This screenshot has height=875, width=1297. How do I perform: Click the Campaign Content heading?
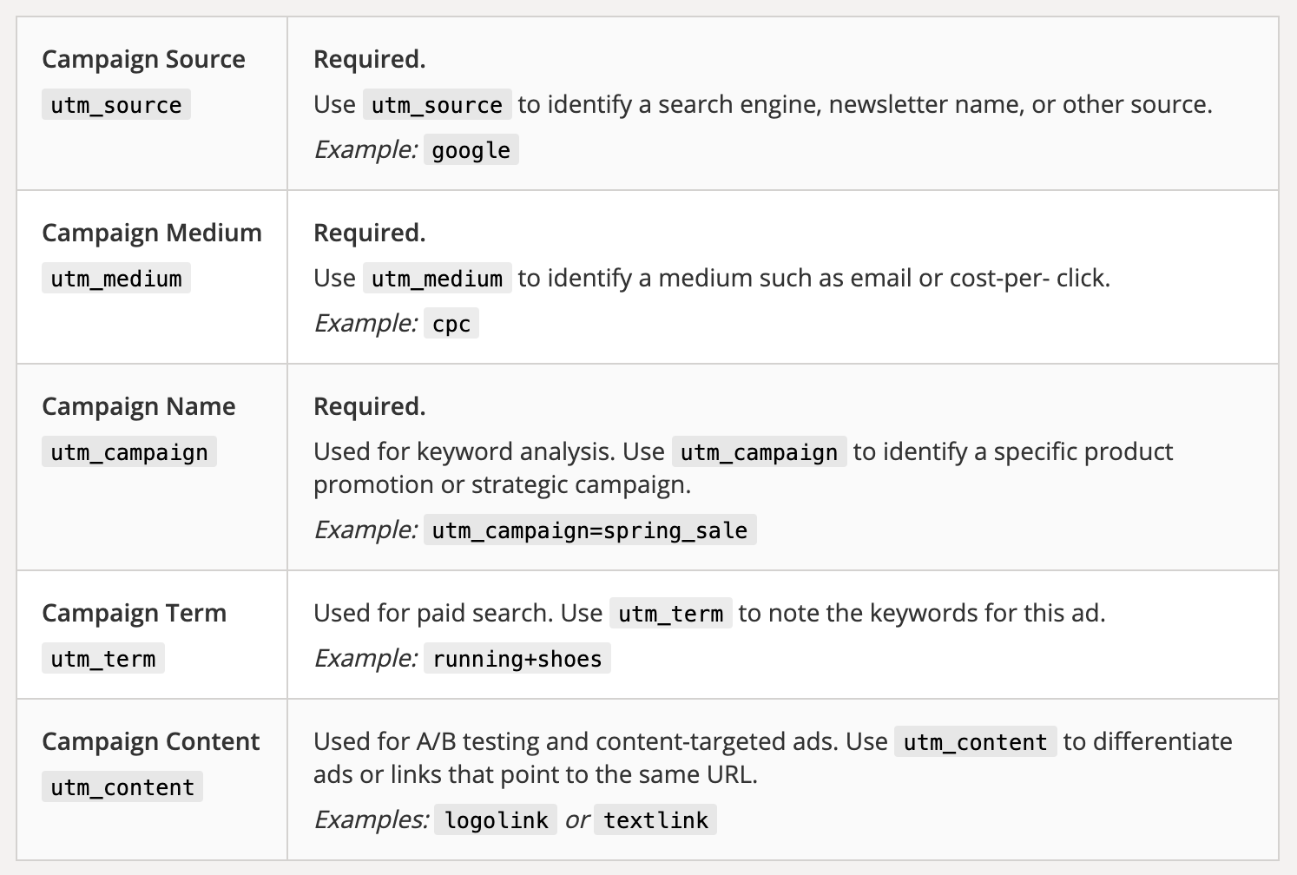151,741
